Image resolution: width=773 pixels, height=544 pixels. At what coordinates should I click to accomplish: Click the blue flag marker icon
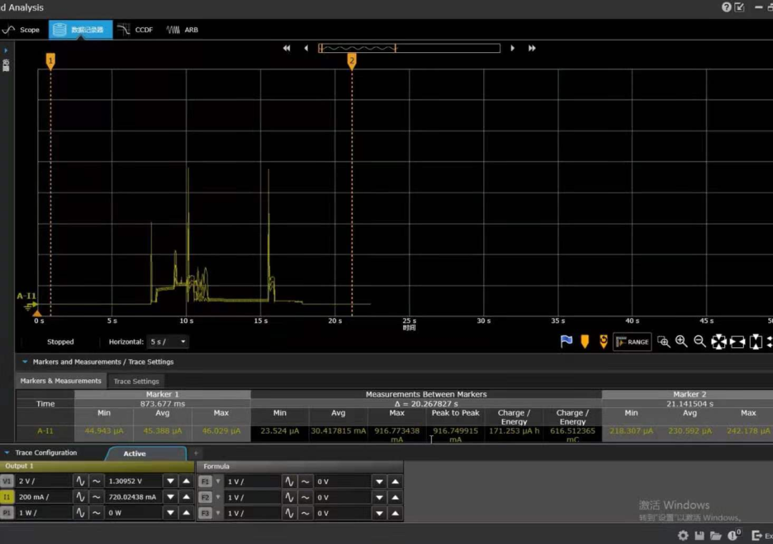pos(566,341)
